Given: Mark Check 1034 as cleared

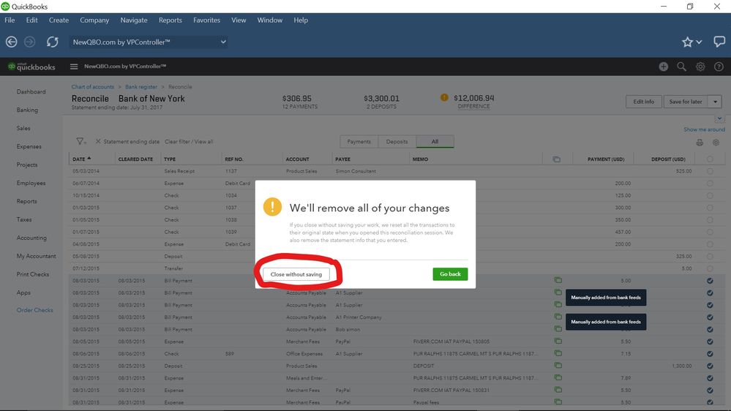Looking at the screenshot, I should pyautogui.click(x=710, y=196).
